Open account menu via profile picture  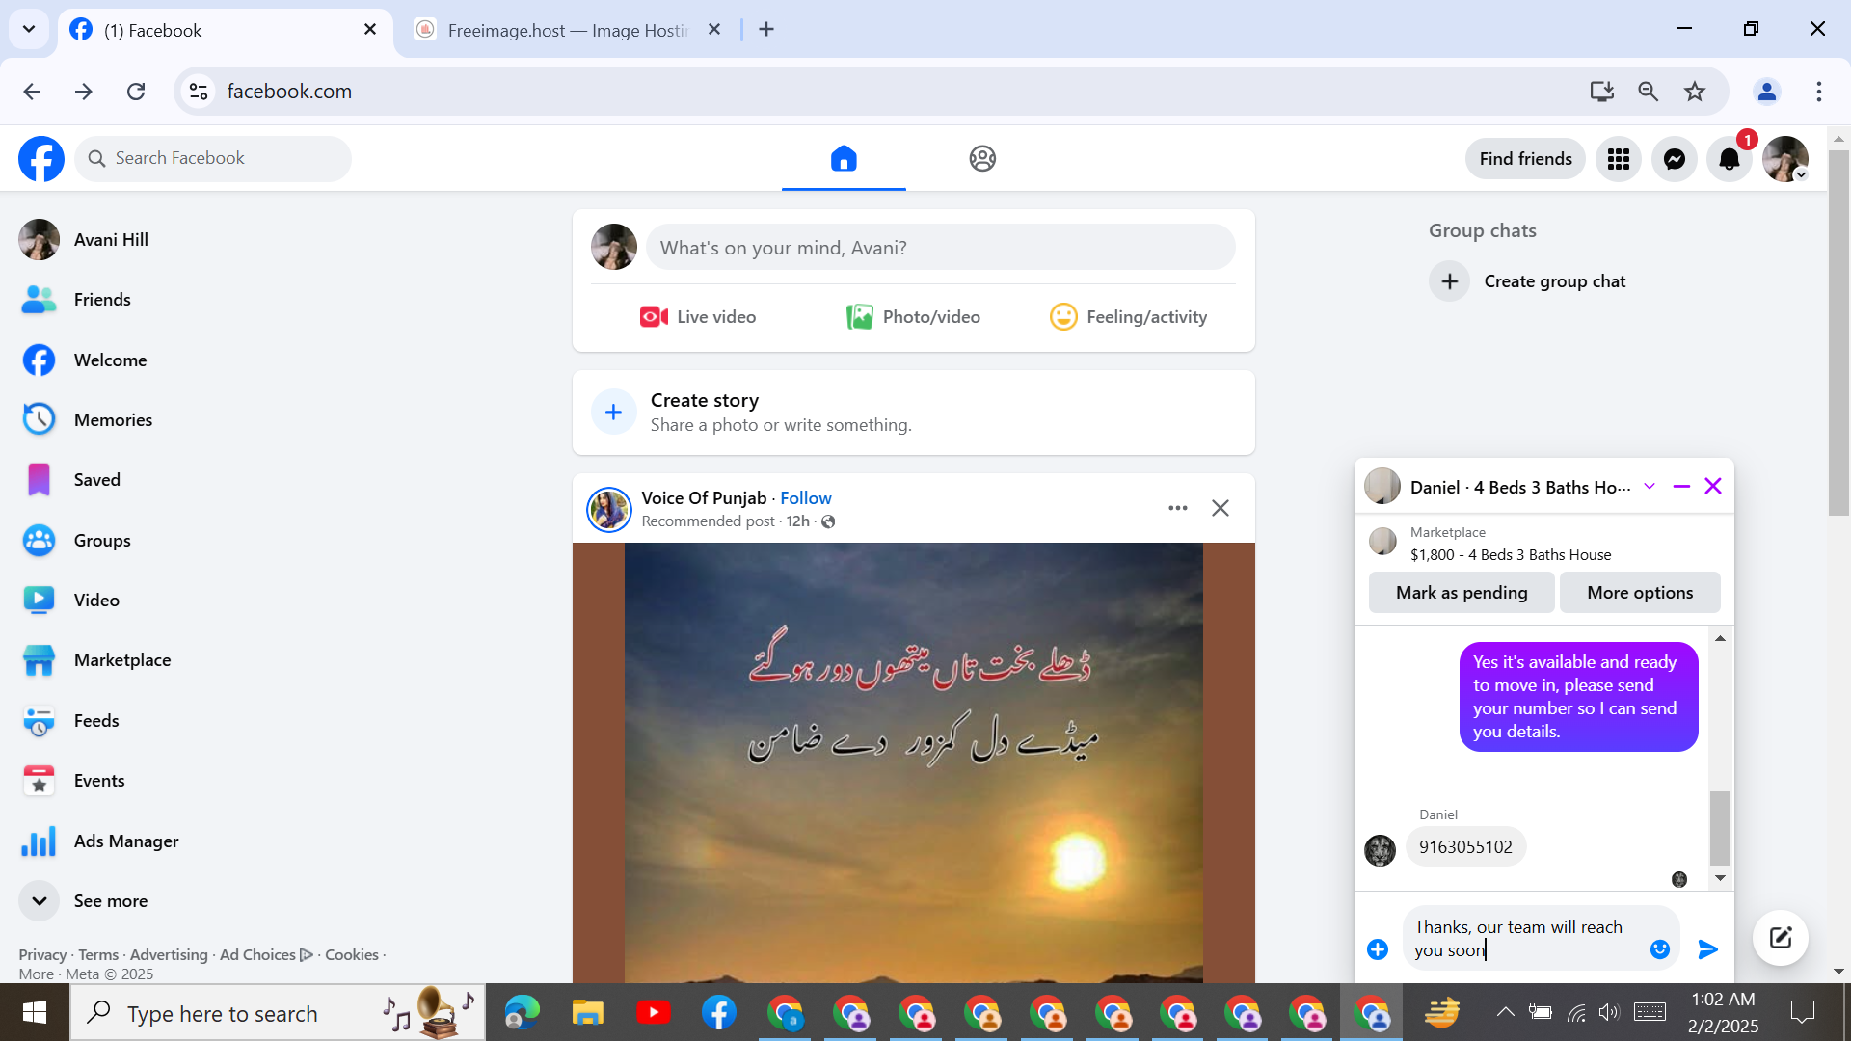coord(1785,159)
